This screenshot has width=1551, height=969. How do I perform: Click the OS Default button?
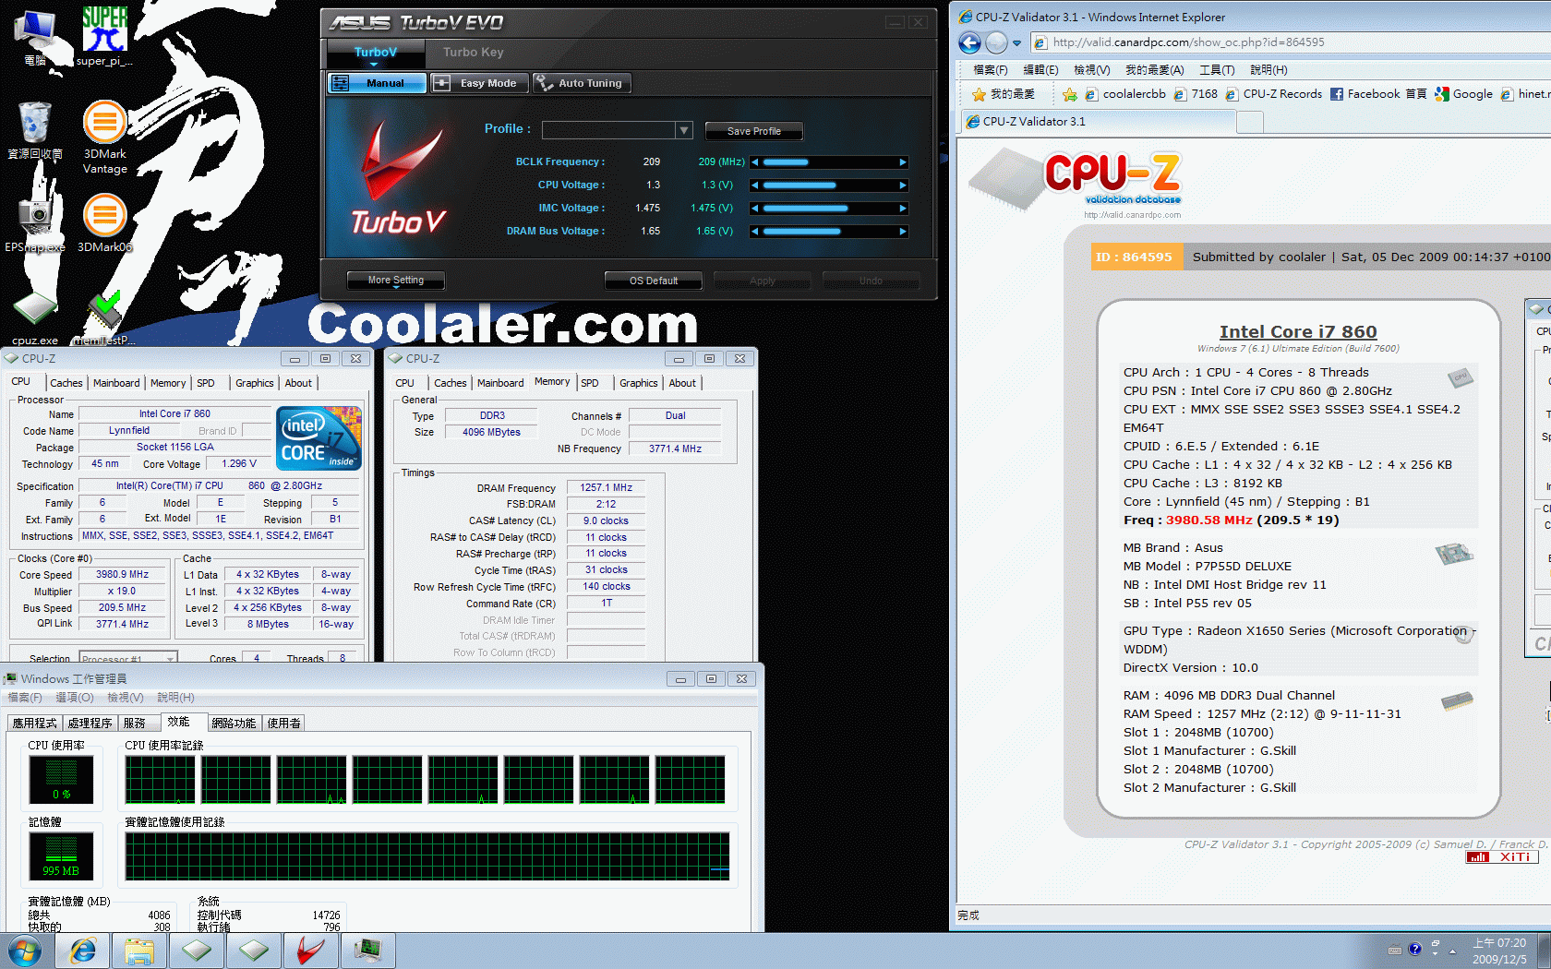(x=654, y=281)
